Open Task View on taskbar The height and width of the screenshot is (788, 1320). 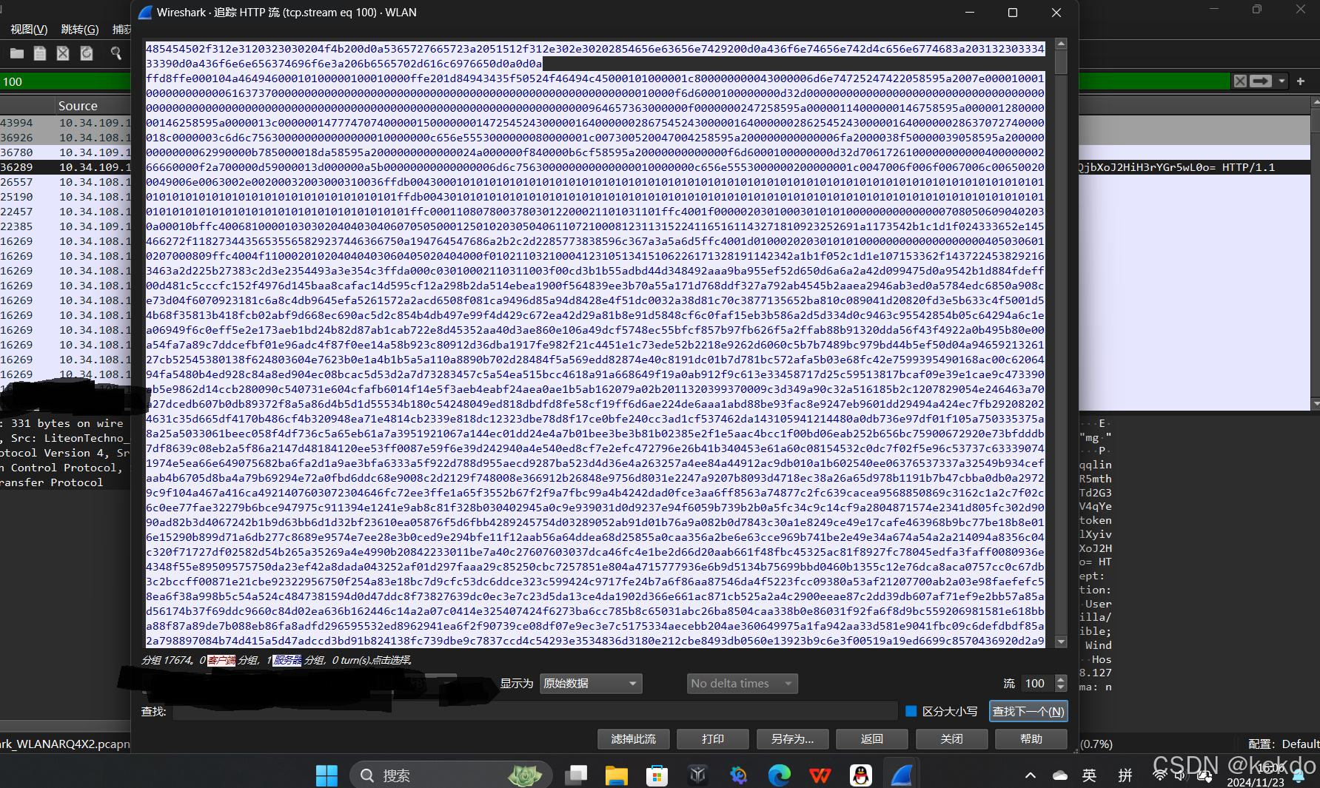(x=576, y=775)
